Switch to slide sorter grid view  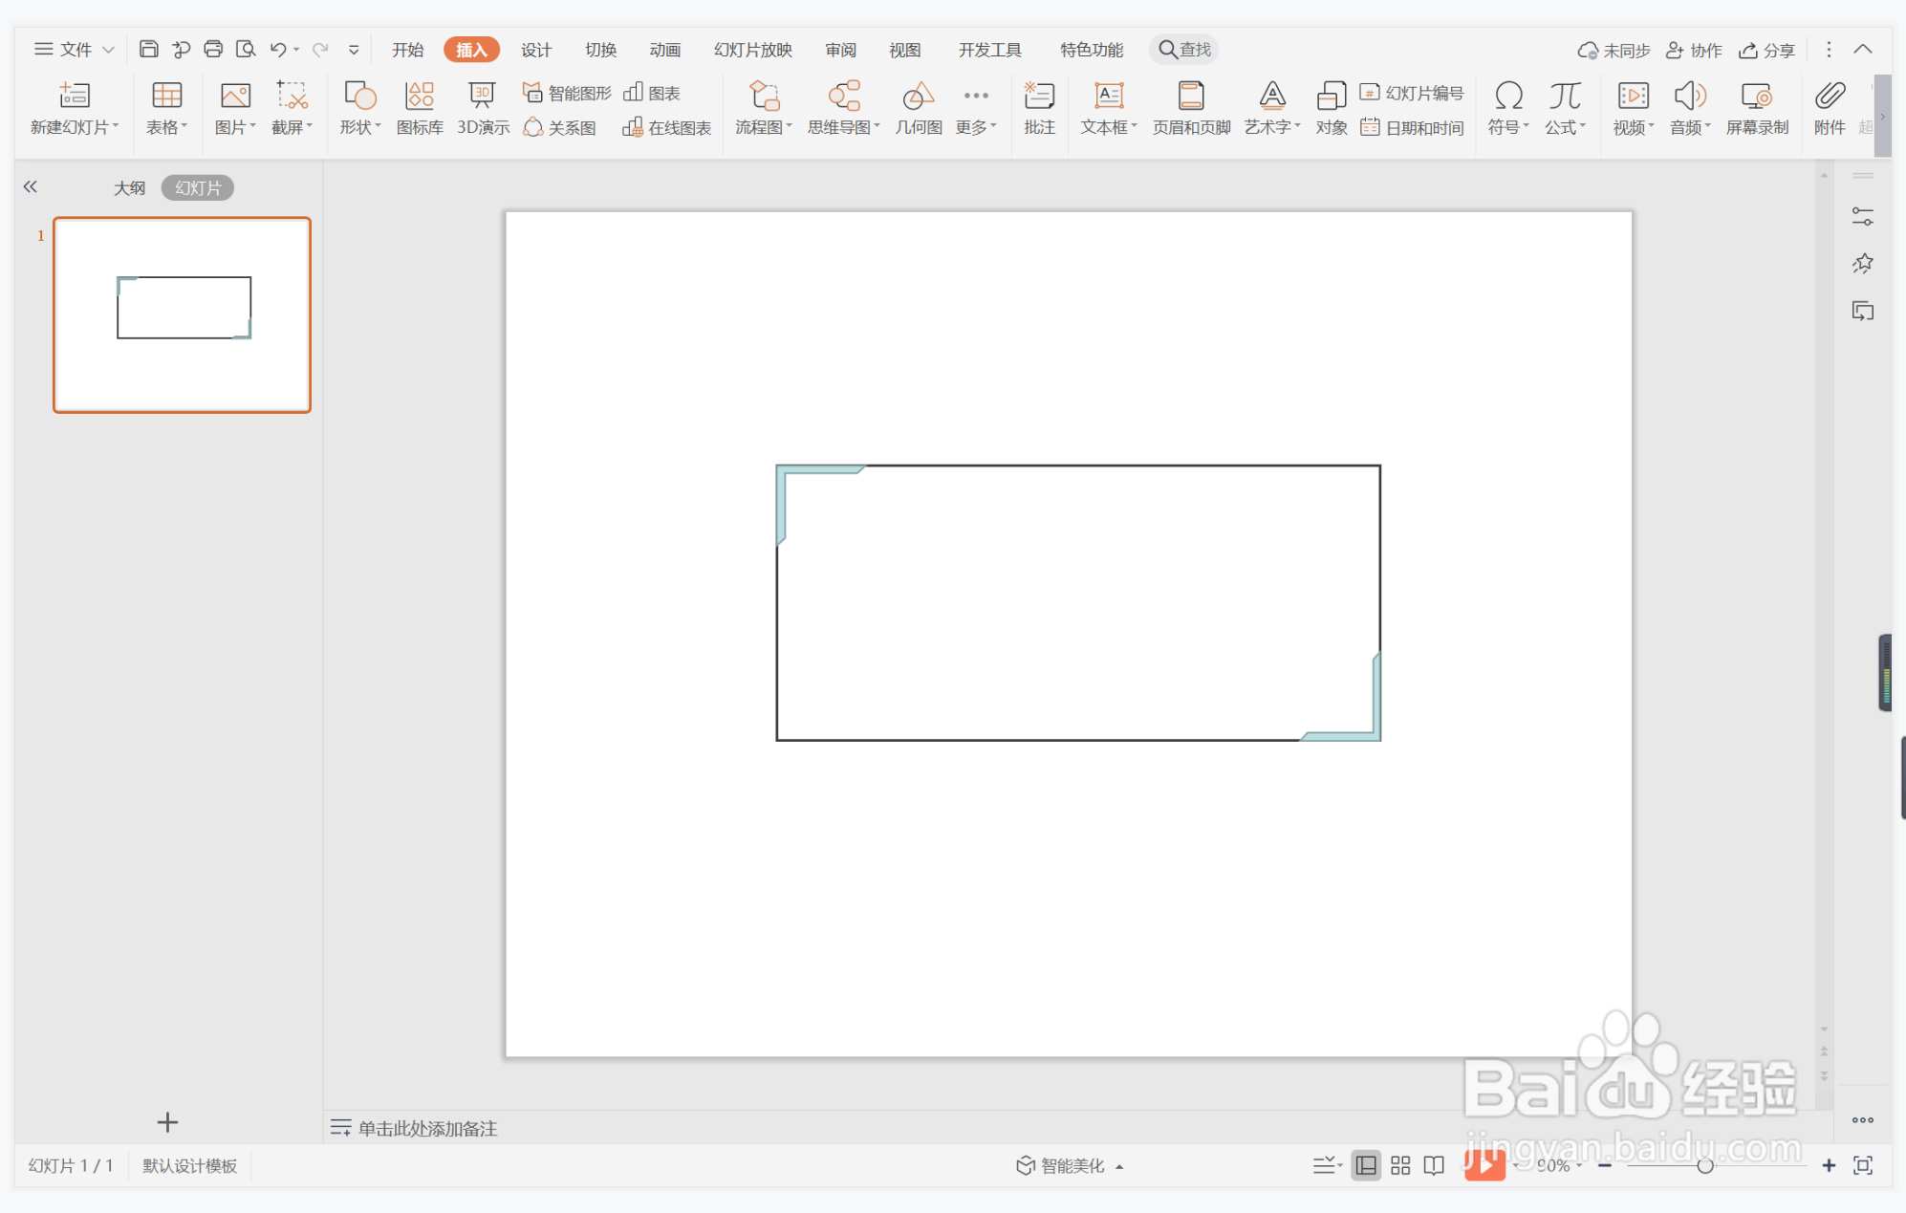(1400, 1165)
